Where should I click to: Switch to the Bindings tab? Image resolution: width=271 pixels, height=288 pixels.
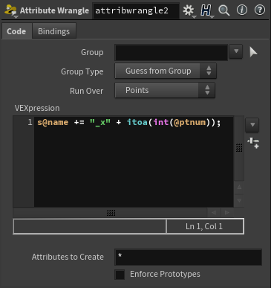click(x=53, y=31)
